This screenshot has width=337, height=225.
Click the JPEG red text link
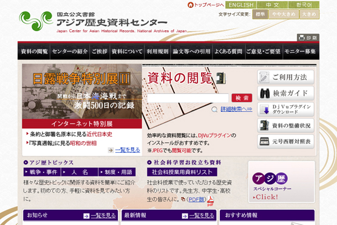[157, 150]
